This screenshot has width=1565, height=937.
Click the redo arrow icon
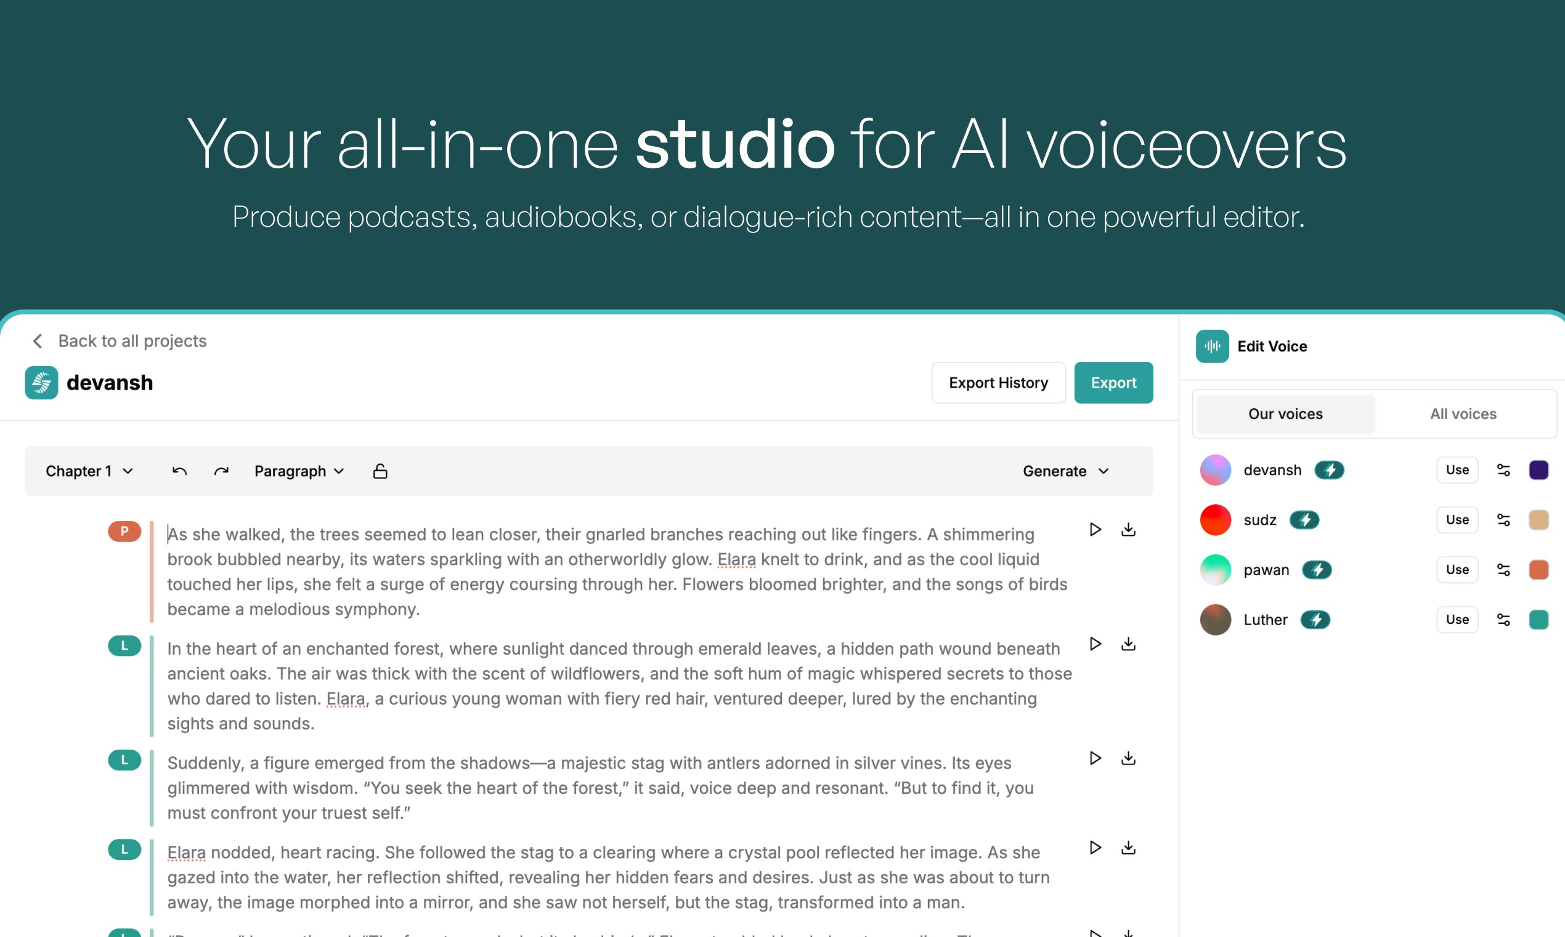click(221, 471)
